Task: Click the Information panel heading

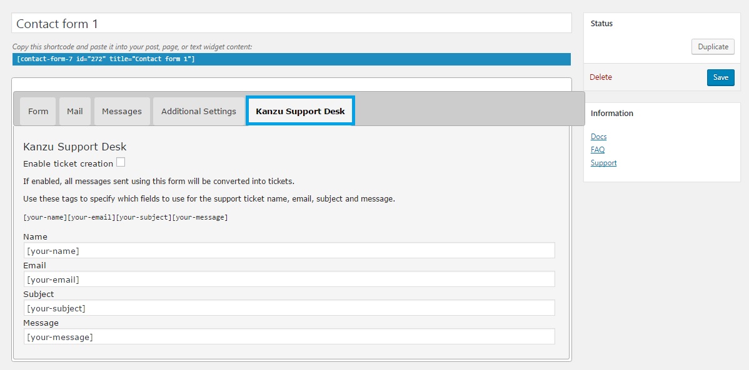Action: click(x=612, y=114)
